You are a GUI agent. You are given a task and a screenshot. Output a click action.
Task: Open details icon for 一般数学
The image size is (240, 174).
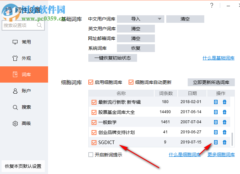[216, 122]
